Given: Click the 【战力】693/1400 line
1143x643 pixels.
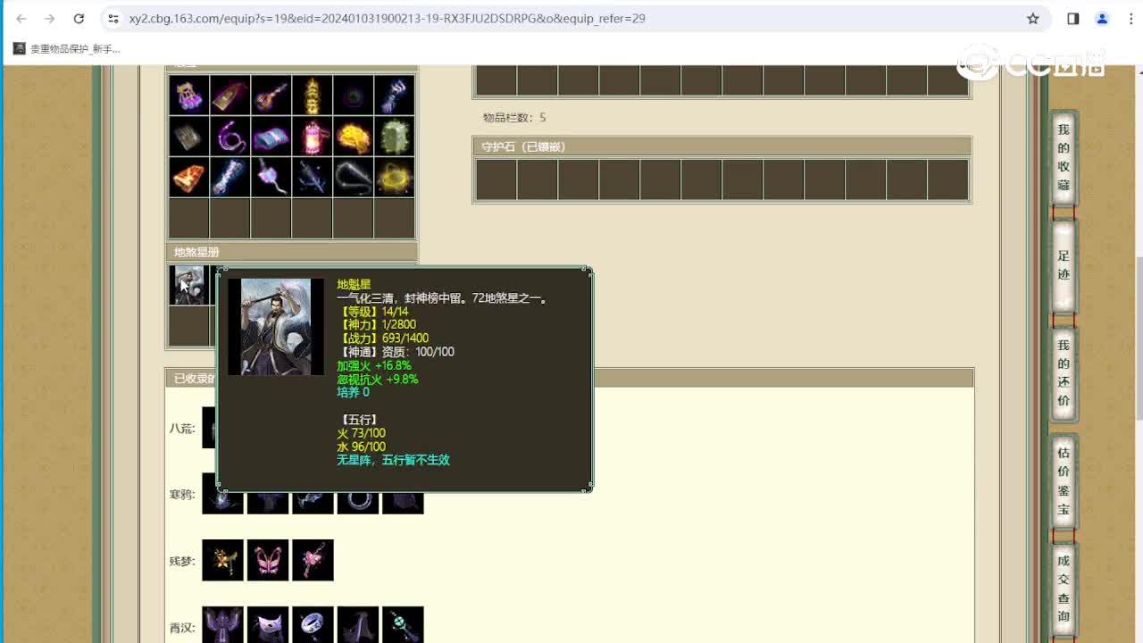Looking at the screenshot, I should [x=382, y=338].
